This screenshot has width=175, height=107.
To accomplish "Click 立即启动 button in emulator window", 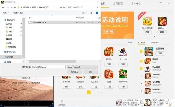I will (26, 78).
